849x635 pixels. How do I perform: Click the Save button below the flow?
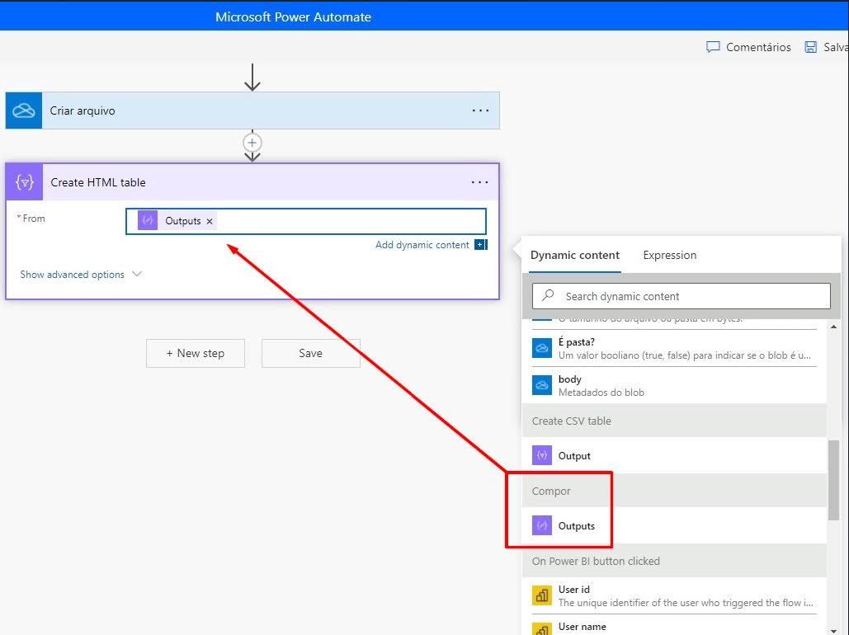tap(310, 353)
